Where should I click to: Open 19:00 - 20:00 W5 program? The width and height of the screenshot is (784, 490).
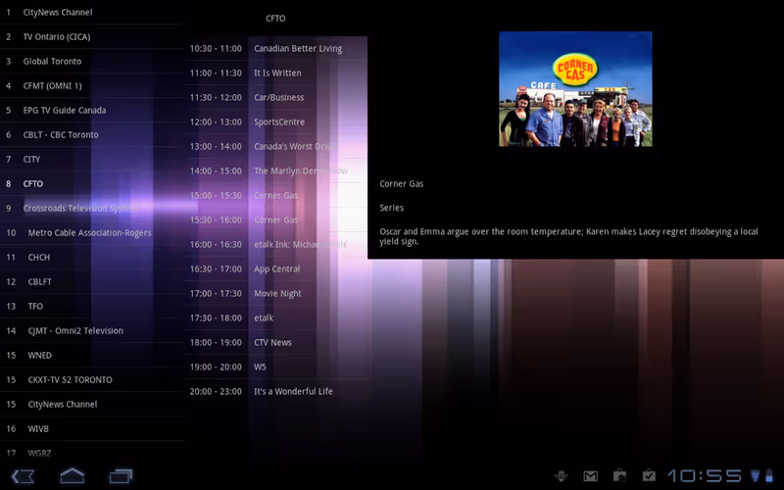pos(275,367)
